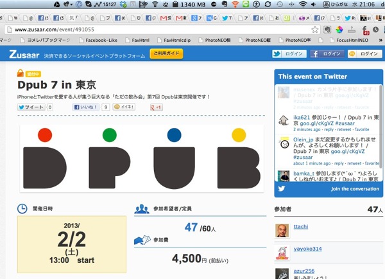Open bamka_t profile link in Twitter widget

point(304,174)
